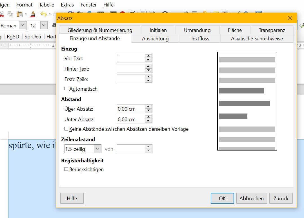Enable Berücksichtigen under Registerhaltigkeit
304x218 pixels.
tap(66, 169)
